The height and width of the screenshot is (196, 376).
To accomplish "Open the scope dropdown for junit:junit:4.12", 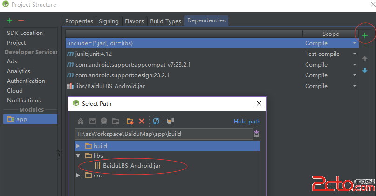I will [355, 54].
